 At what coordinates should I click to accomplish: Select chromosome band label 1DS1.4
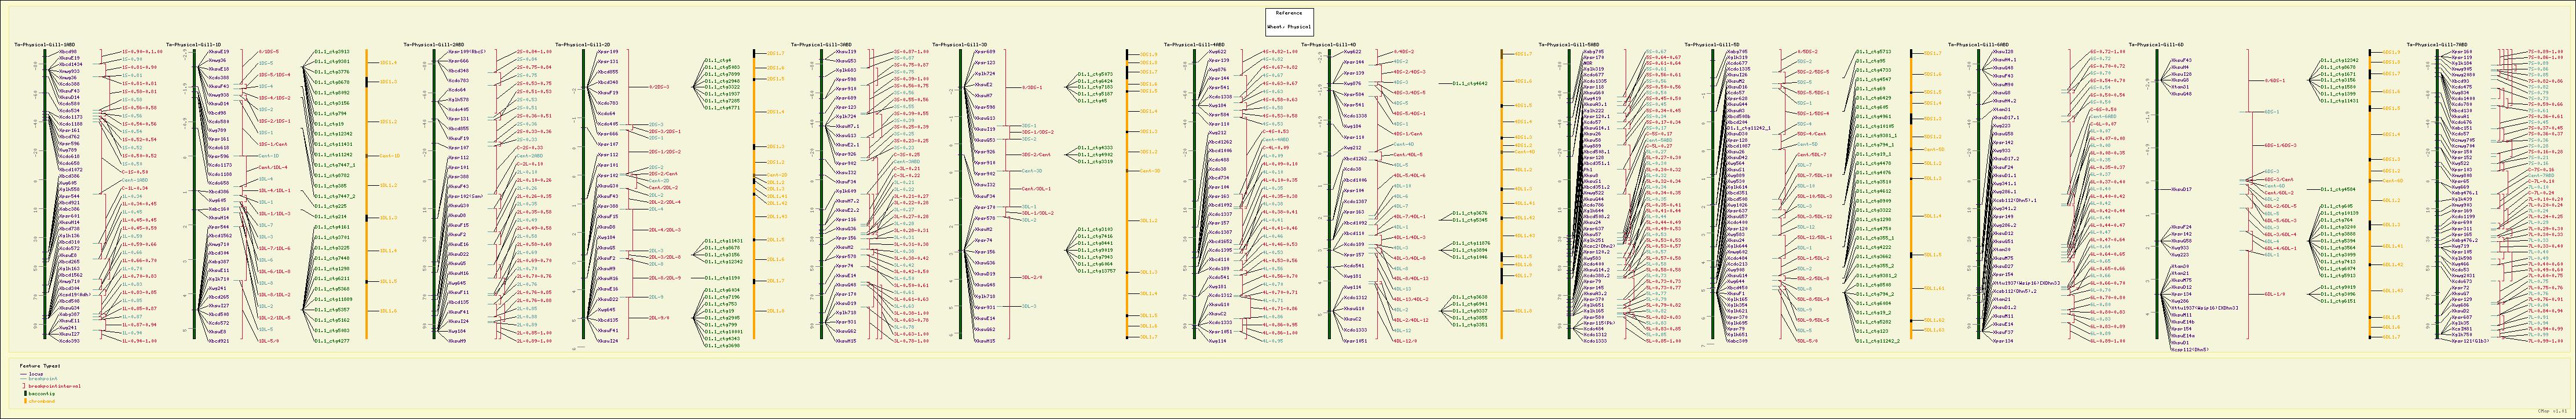click(389, 63)
